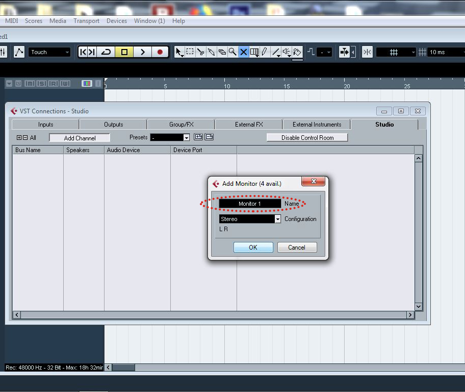Toggle the Snap on/off button
The image size is (465, 392).
pos(367,52)
